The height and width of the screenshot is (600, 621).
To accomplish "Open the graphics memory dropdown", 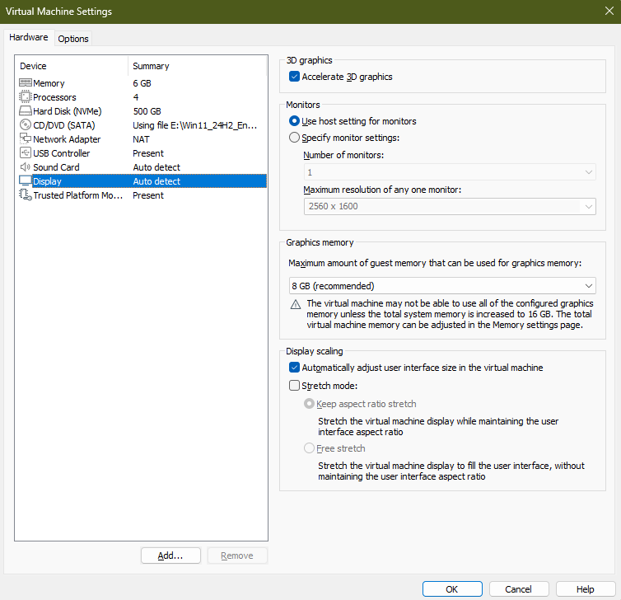I will click(442, 286).
